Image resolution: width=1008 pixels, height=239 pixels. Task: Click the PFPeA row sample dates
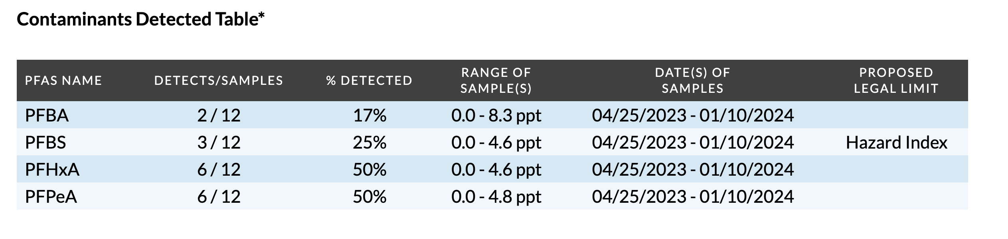693,197
